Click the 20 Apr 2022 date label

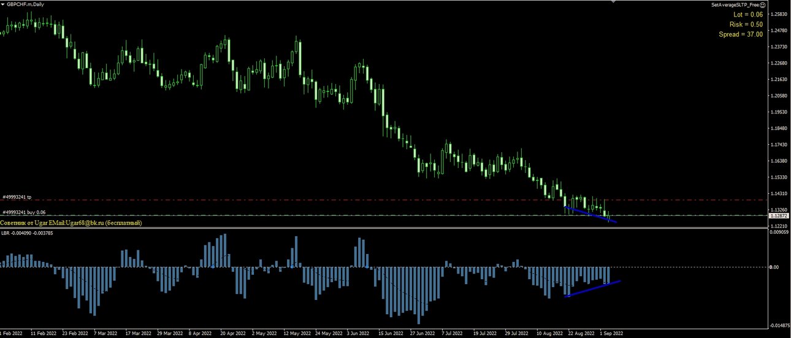click(234, 333)
